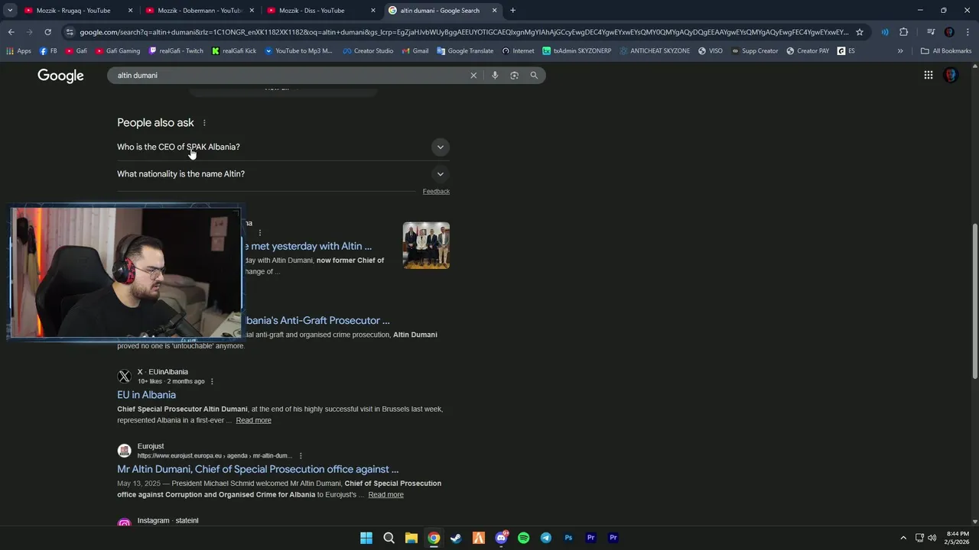Open the EU in Albania result

(146, 395)
